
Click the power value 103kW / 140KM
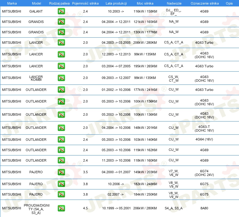tap(145, 140)
